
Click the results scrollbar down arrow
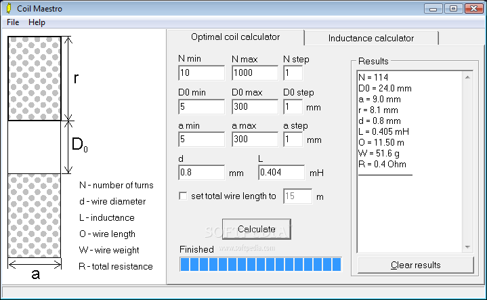pyautogui.click(x=467, y=247)
